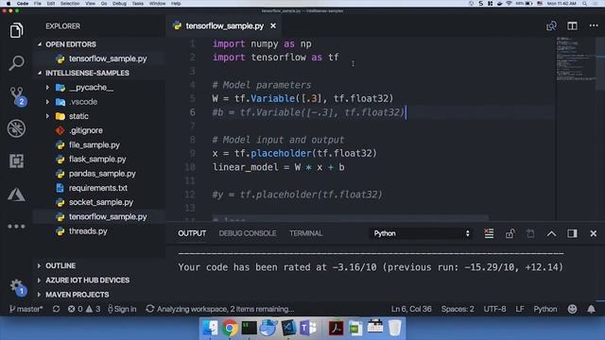Open the Manage gear with 1 update badge
This screenshot has height=340, width=605.
[17, 287]
